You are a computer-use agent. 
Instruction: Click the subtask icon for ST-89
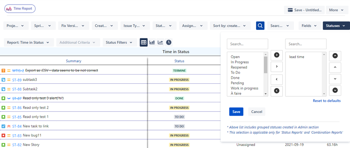click(x=3, y=80)
